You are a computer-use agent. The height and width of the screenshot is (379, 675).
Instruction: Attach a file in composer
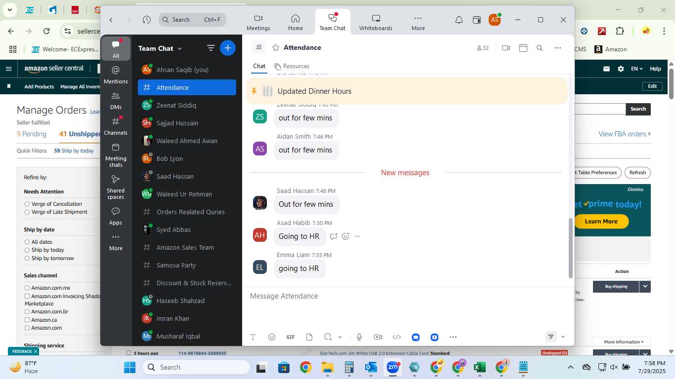coord(309,337)
